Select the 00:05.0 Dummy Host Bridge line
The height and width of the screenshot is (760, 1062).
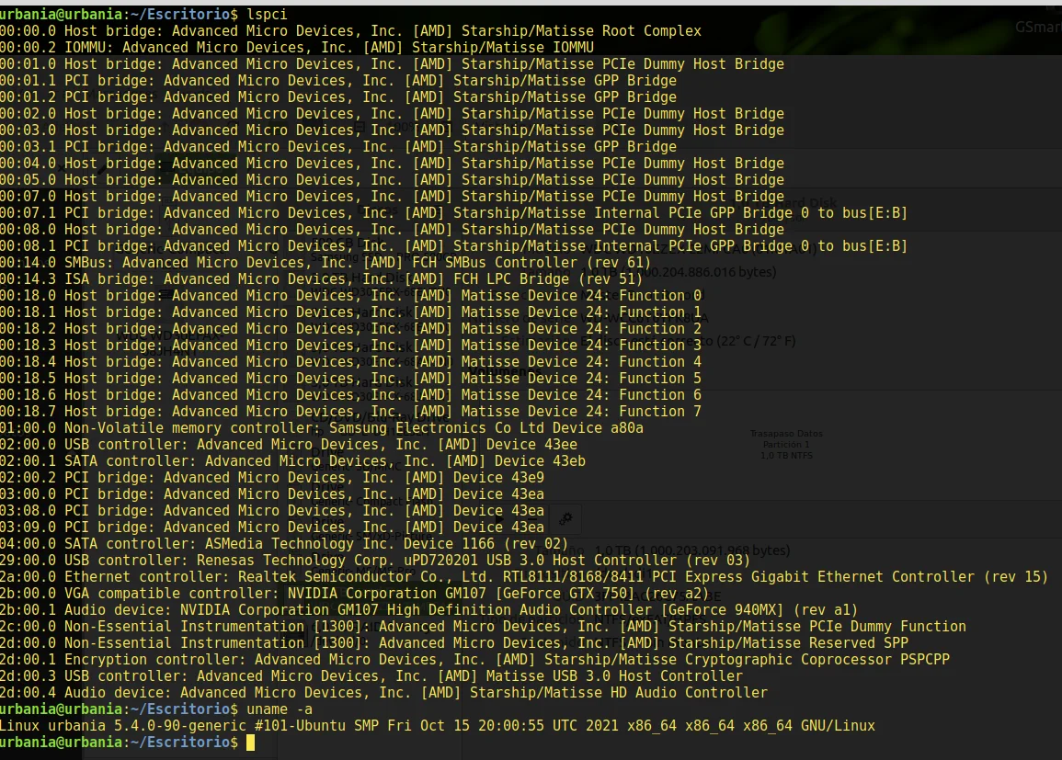point(392,180)
